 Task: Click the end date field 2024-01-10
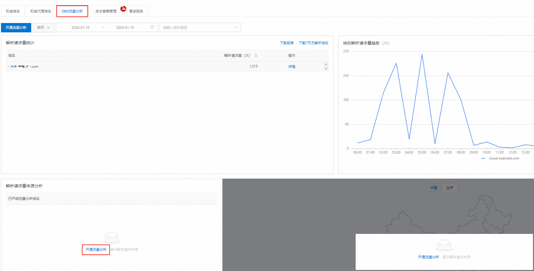click(x=125, y=28)
